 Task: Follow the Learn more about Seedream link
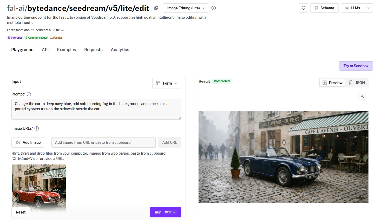coord(35,30)
